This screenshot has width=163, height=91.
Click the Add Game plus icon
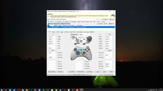[103, 19]
